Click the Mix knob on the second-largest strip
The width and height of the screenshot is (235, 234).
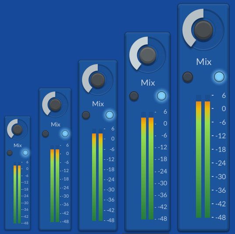148,55
